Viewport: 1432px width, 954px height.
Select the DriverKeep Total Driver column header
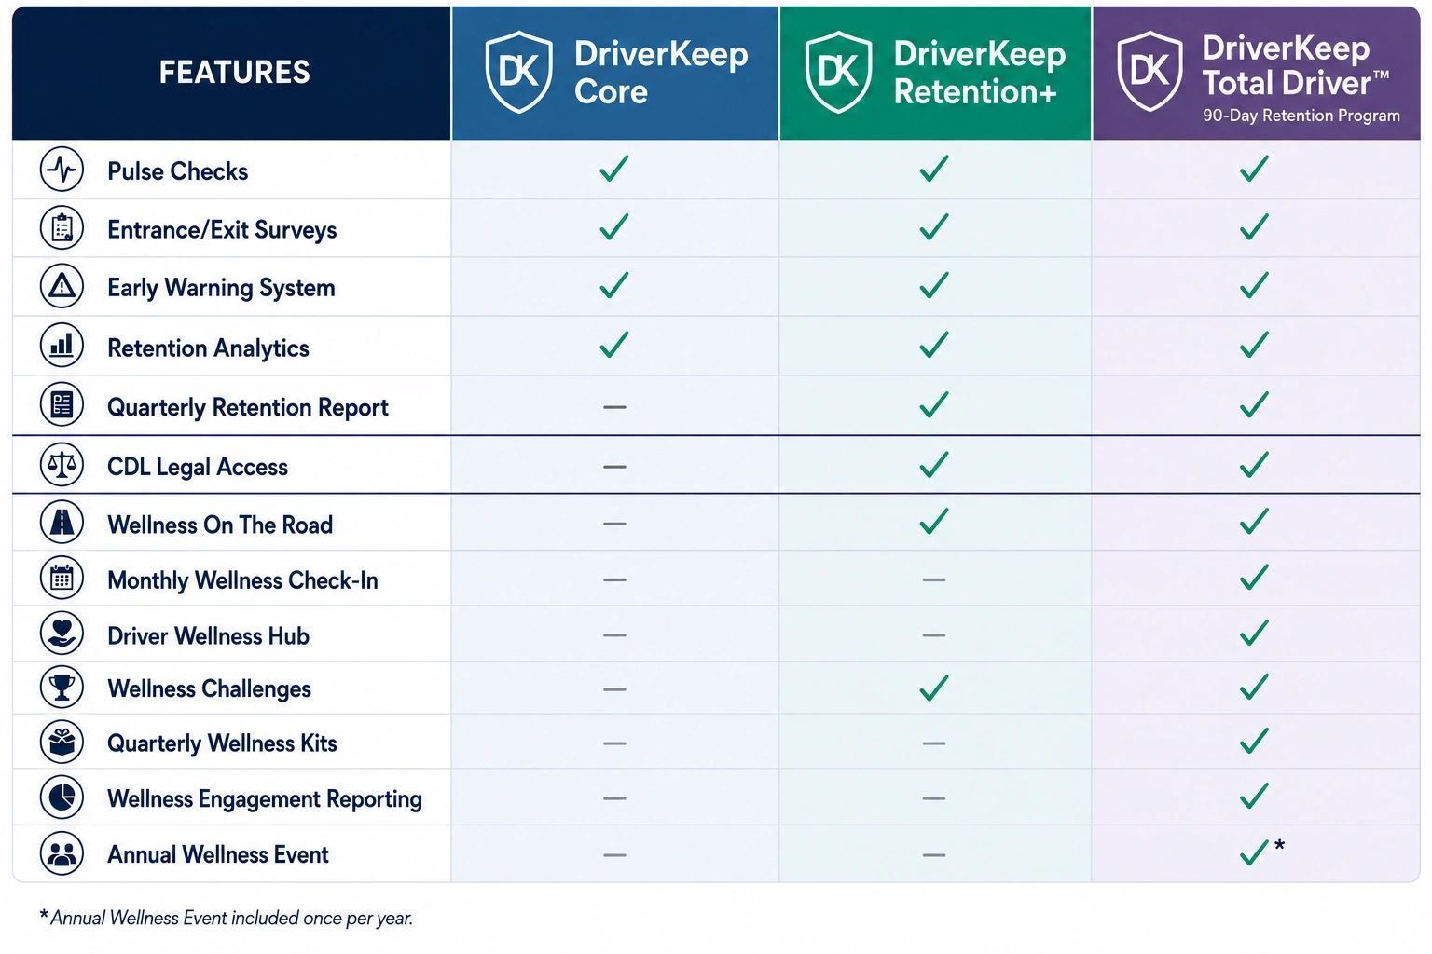[1256, 73]
